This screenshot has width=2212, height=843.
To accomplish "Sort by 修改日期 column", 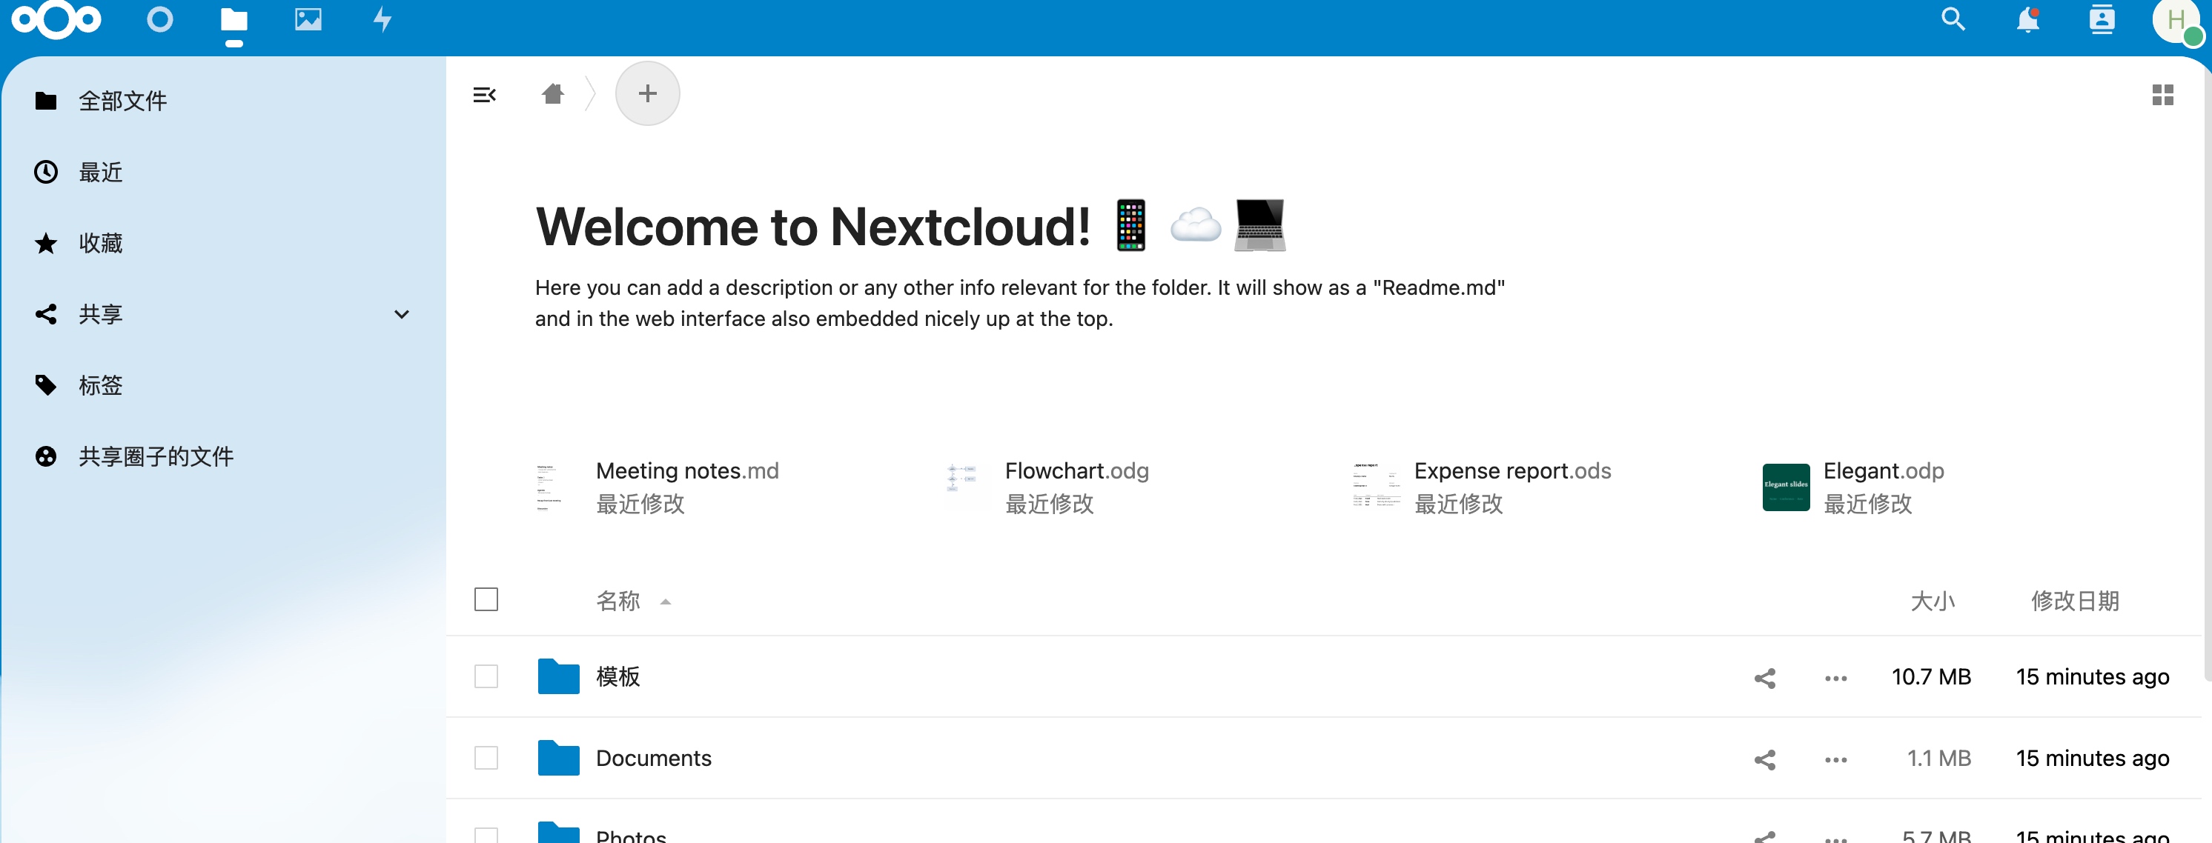I will [2075, 600].
